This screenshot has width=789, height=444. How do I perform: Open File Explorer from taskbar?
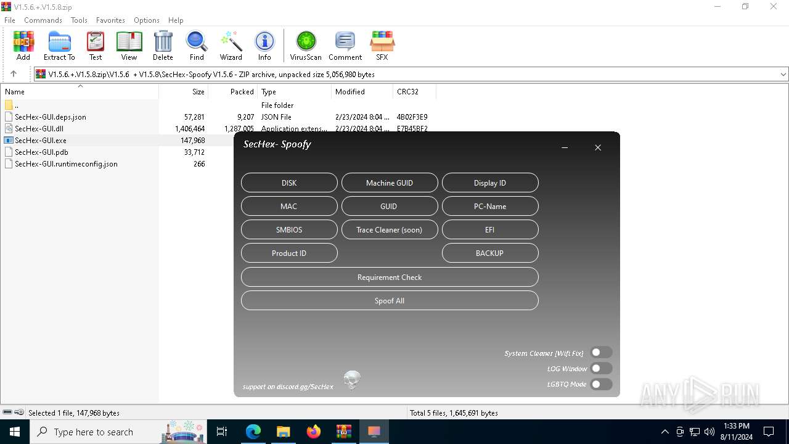click(x=283, y=432)
